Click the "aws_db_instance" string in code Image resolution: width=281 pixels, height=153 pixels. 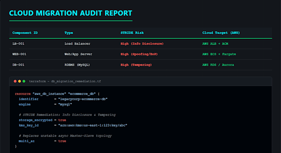pyautogui.click(x=49, y=94)
